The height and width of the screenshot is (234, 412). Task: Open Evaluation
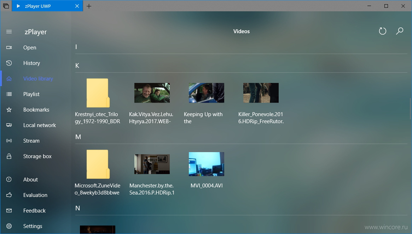[35, 195]
